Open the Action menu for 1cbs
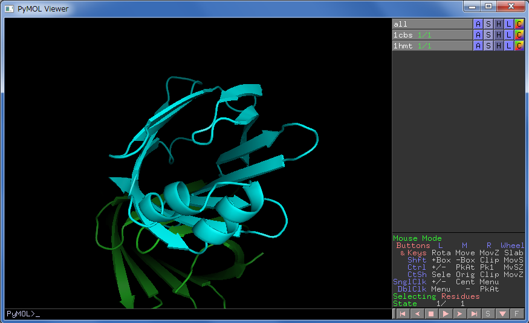529x323 pixels. [478, 35]
